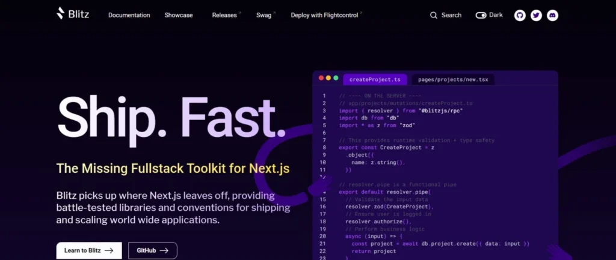616x260 pixels.
Task: Open Deploy with Flightcontrol link
Action: pyautogui.click(x=326, y=15)
